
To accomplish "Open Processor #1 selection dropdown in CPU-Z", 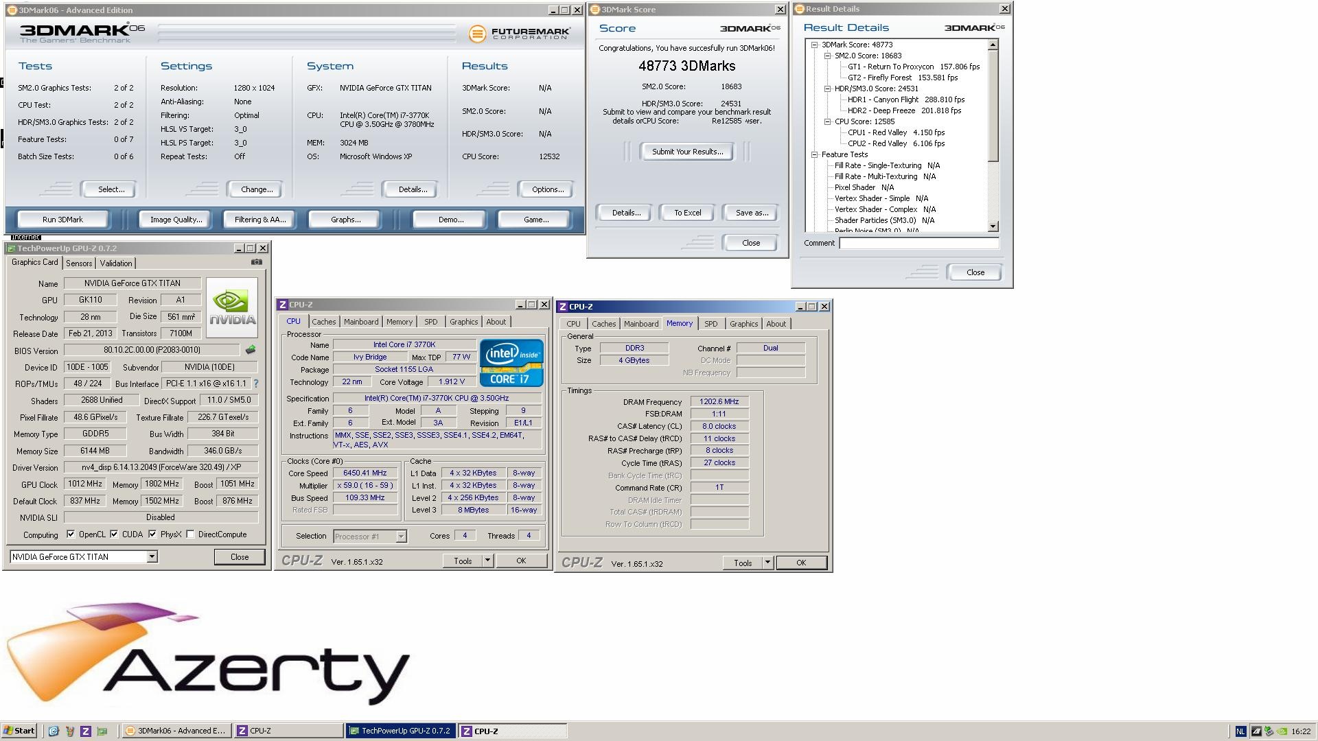I will tap(401, 537).
